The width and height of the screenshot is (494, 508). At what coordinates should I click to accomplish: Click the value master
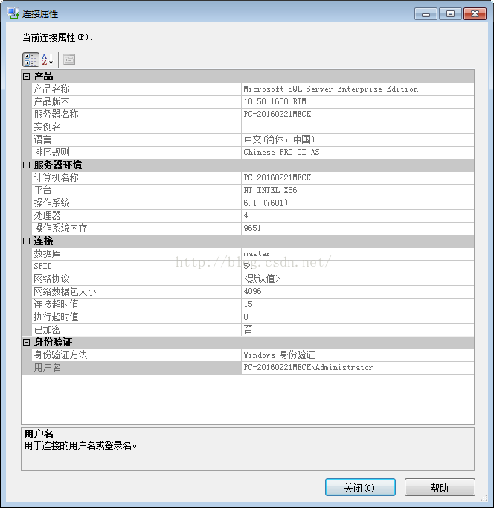(257, 254)
